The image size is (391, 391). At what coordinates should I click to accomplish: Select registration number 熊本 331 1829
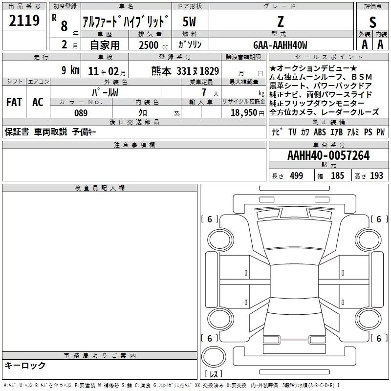[185, 71]
